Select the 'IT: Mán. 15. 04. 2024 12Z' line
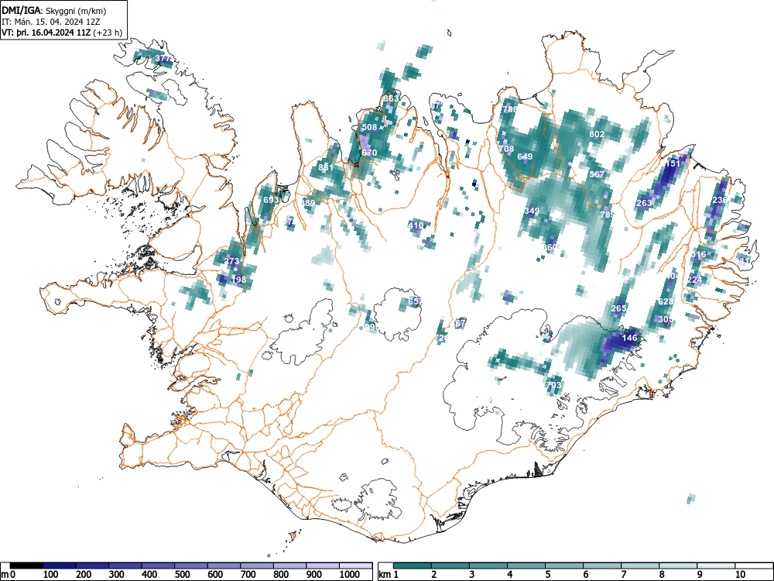 coord(51,22)
